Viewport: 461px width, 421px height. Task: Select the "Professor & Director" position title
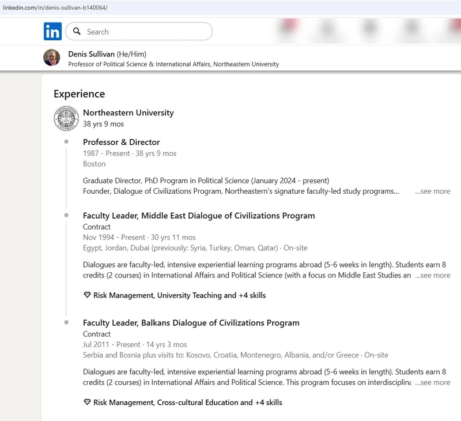pyautogui.click(x=121, y=142)
